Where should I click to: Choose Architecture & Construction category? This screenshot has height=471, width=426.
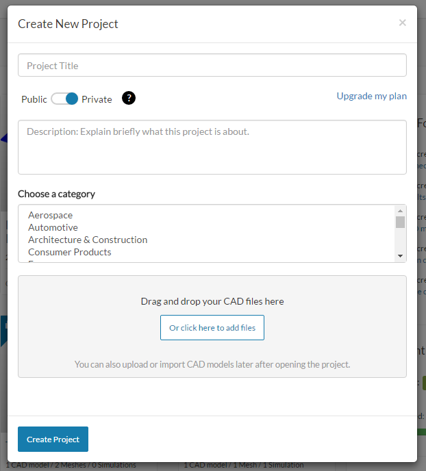(88, 240)
